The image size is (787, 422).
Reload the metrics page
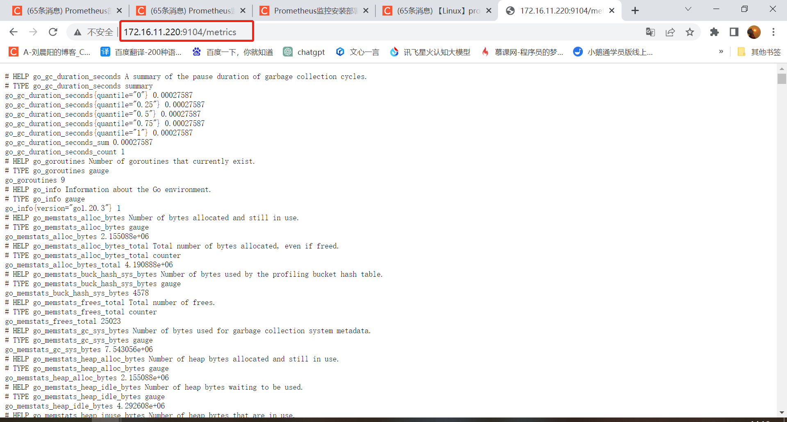pyautogui.click(x=53, y=32)
